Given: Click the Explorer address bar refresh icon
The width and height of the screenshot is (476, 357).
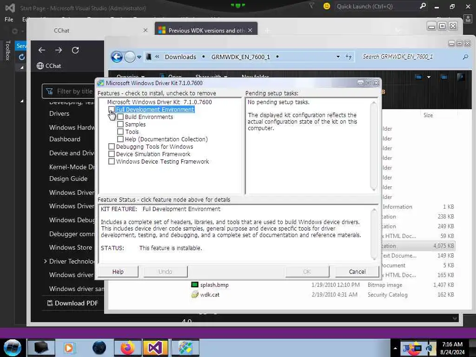Looking at the screenshot, I should (x=349, y=57).
